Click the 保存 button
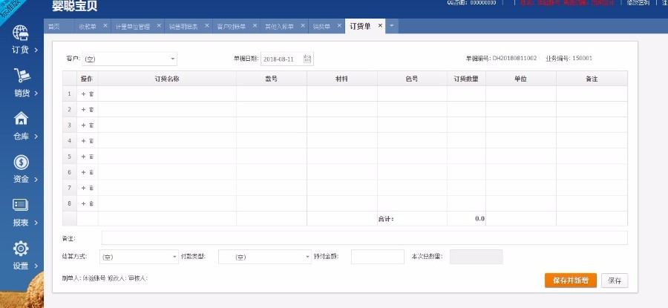The height and width of the screenshot is (308, 668). point(615,281)
